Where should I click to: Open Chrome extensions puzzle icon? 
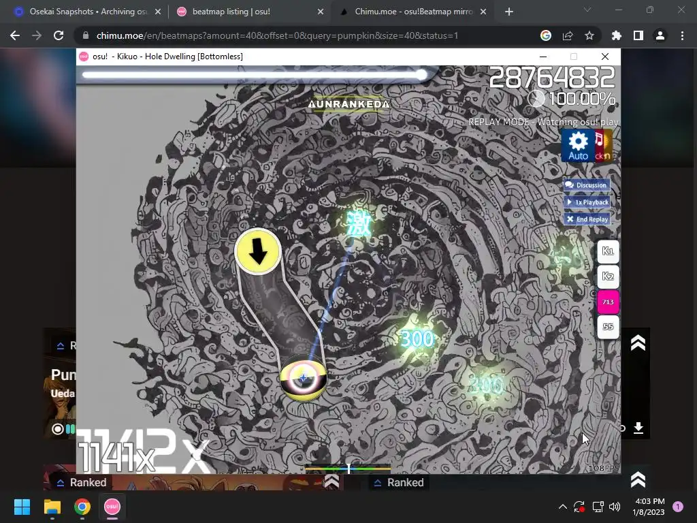(x=617, y=35)
